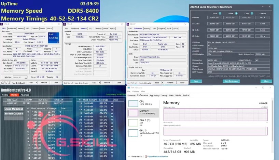Click Speed 8400 MHz in Task Manager

pos(225,140)
